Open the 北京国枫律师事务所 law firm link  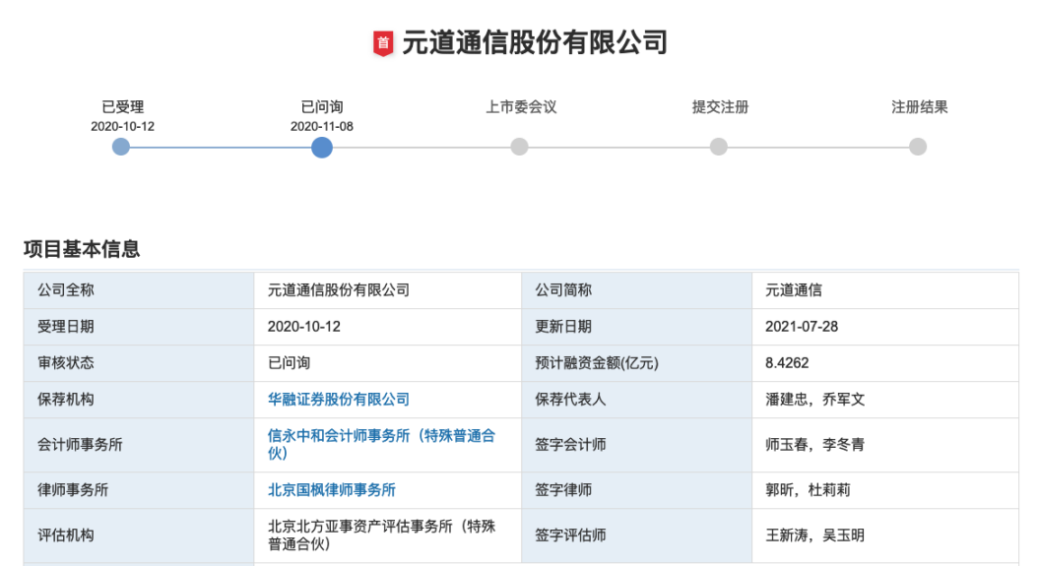[331, 489]
